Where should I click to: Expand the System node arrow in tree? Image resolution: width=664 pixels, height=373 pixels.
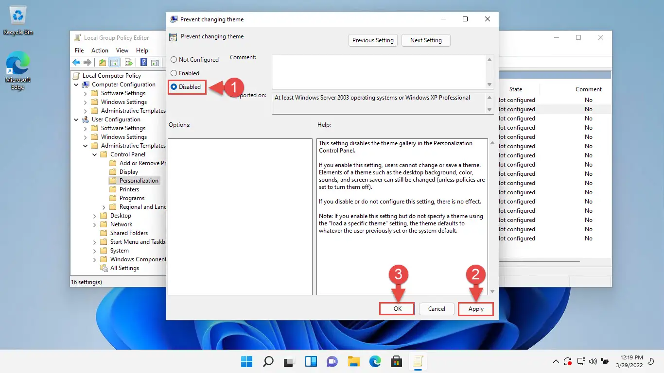[x=95, y=251]
